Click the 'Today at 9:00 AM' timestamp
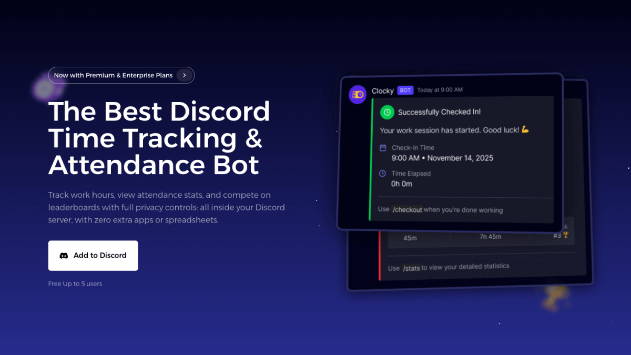The image size is (631, 355). coord(440,90)
